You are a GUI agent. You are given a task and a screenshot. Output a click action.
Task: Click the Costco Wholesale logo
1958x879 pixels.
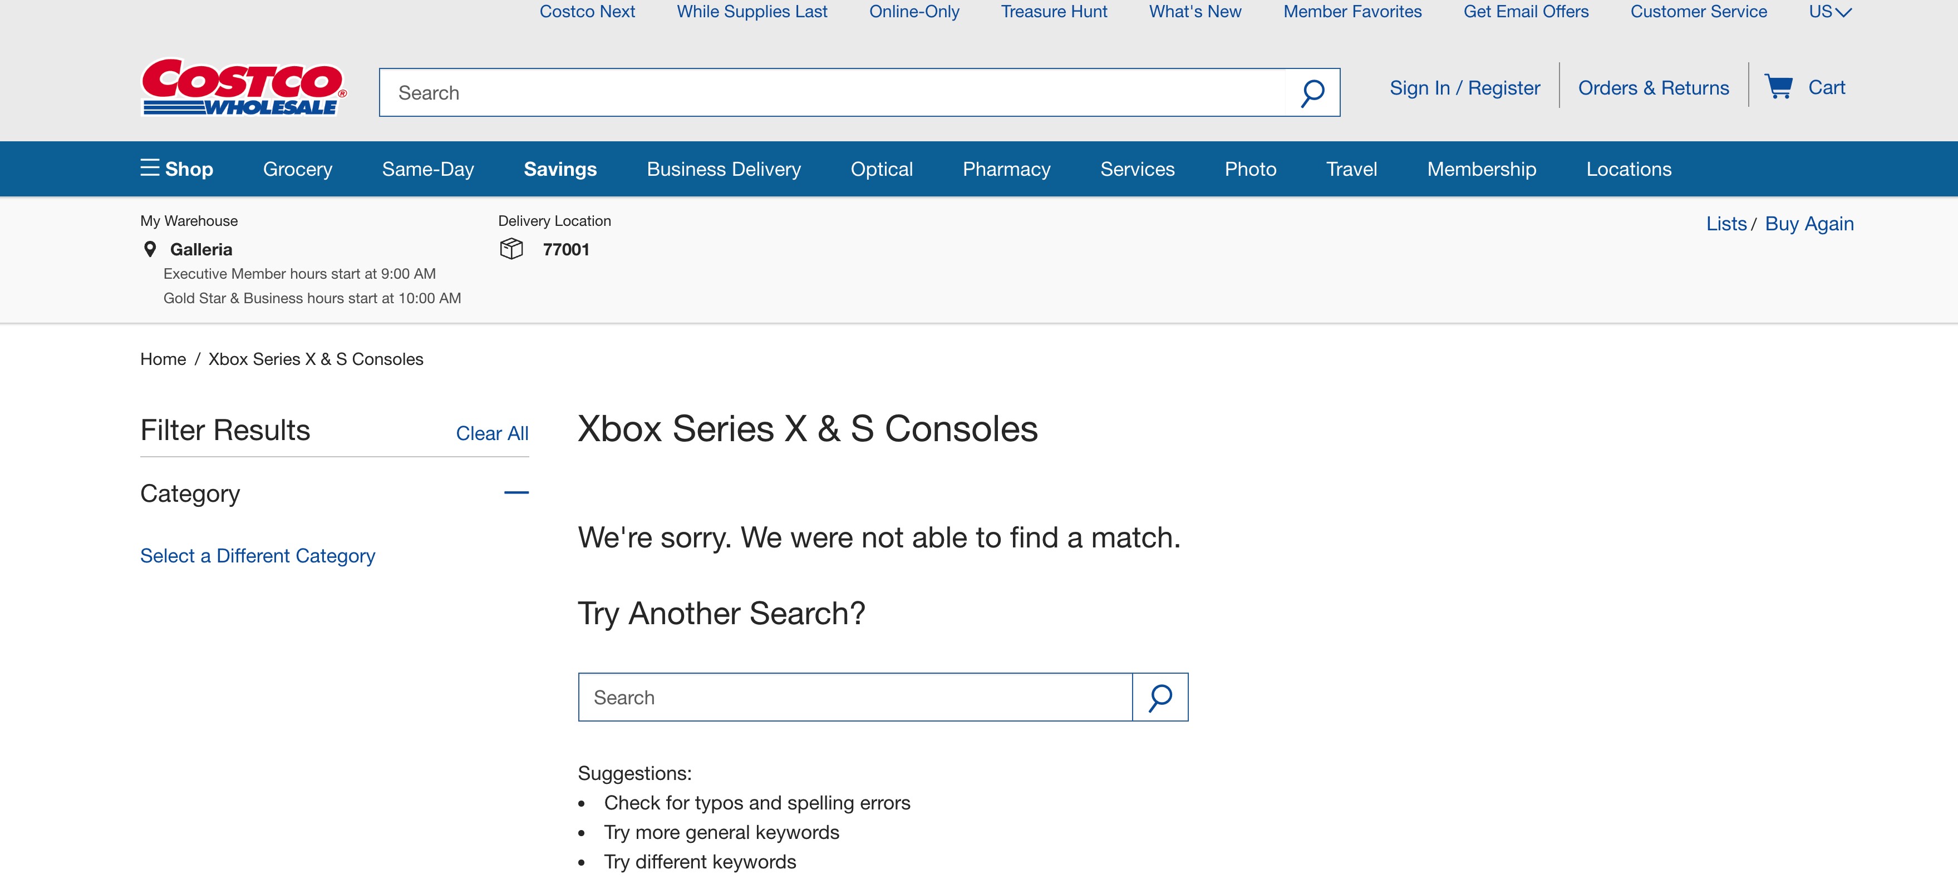tap(244, 87)
